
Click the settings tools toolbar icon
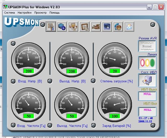[x=51, y=27]
